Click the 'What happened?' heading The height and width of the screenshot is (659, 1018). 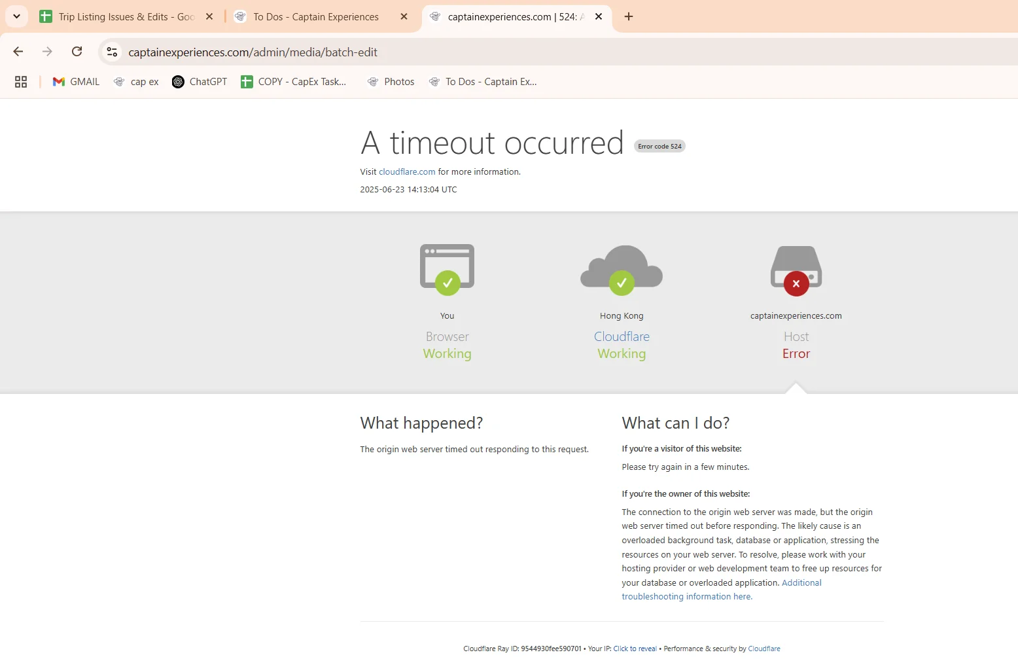421,423
